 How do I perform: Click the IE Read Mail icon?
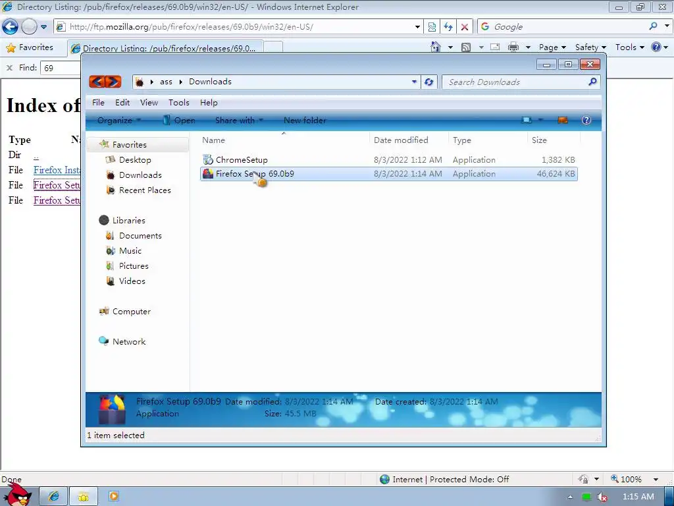click(495, 47)
